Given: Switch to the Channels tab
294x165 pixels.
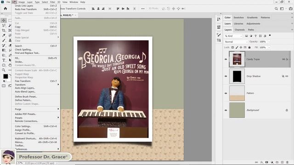Looking at the screenshot, I should [240, 30].
